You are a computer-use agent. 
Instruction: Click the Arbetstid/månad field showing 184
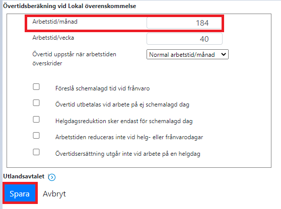point(184,23)
